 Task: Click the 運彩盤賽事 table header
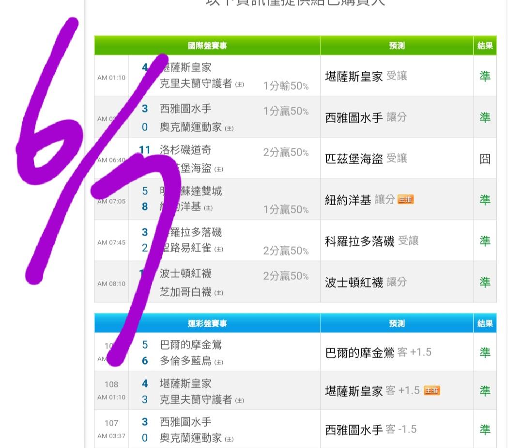207,323
